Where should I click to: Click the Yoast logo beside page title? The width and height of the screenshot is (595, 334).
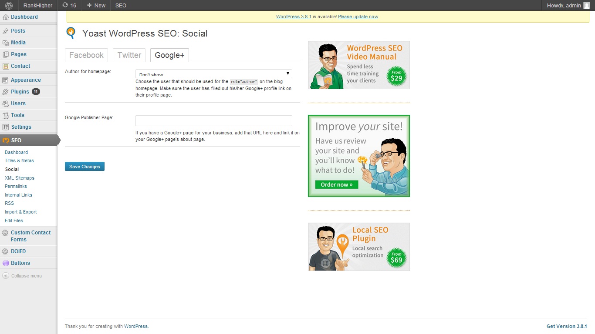[71, 33]
